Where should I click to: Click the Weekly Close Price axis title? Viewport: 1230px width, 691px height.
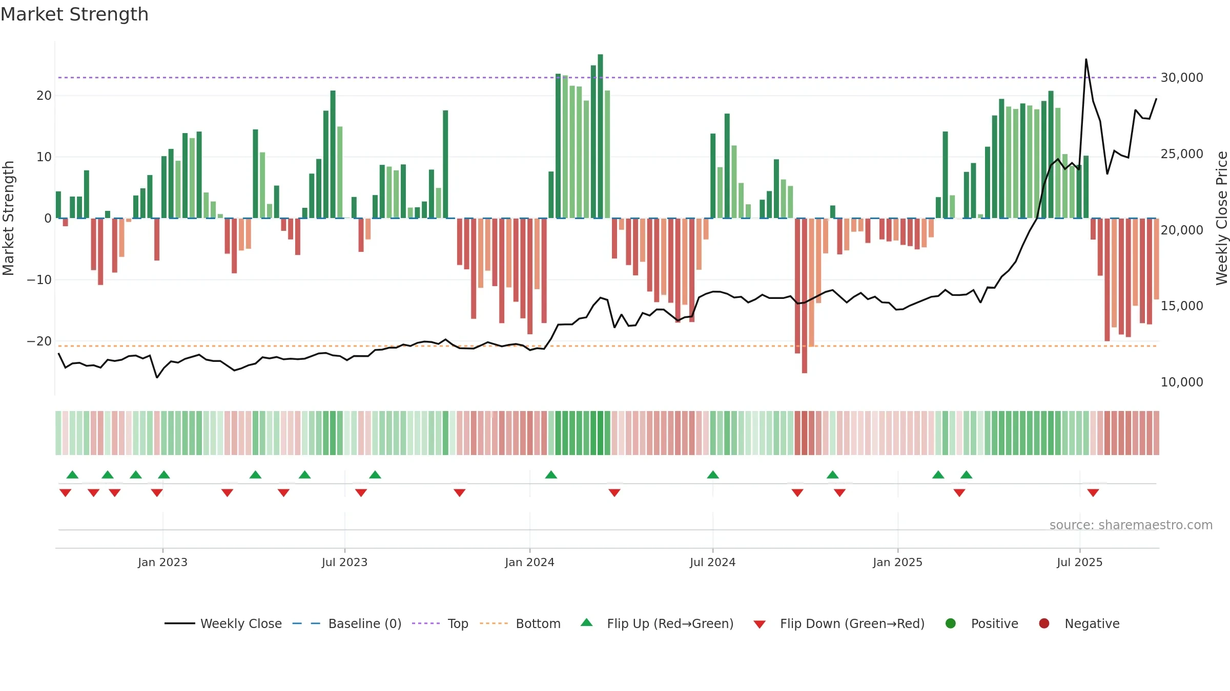[1222, 218]
